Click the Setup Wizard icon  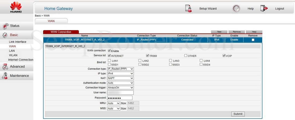pyautogui.click(x=188, y=9)
